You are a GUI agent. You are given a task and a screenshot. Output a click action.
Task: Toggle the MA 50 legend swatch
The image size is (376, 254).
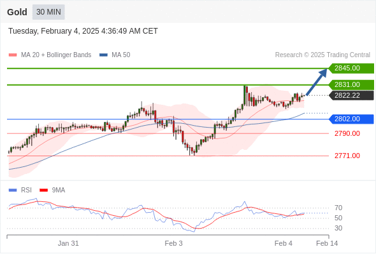(x=103, y=55)
